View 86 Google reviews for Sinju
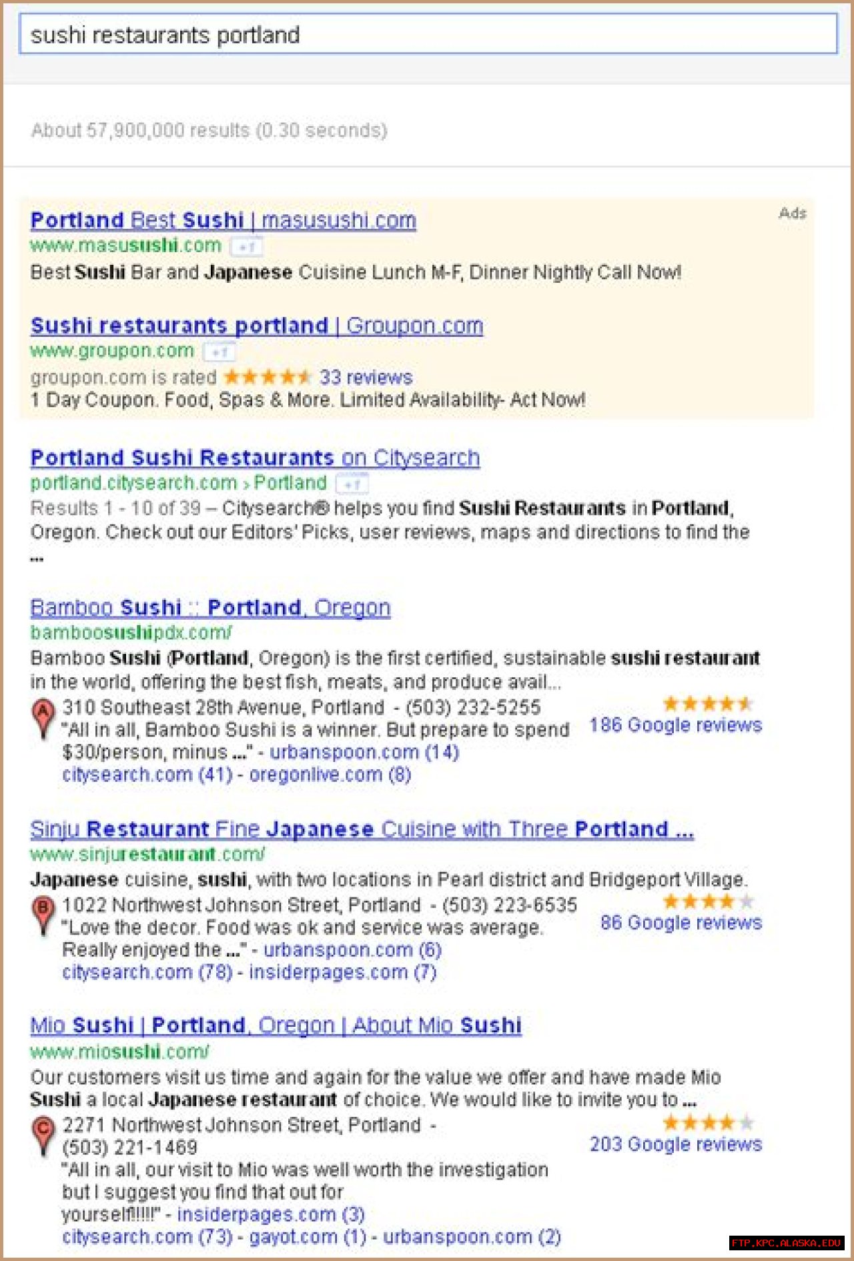Image resolution: width=854 pixels, height=1261 pixels. tap(681, 923)
